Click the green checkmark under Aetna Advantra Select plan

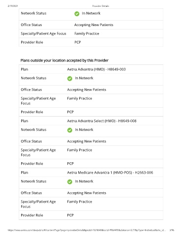click(70, 130)
